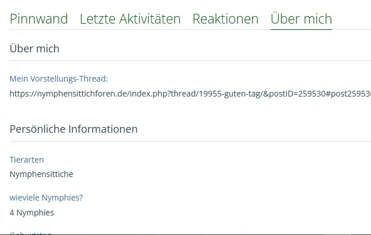Click the Persönliche Informationen heading
The image size is (371, 235).
[x=74, y=129]
